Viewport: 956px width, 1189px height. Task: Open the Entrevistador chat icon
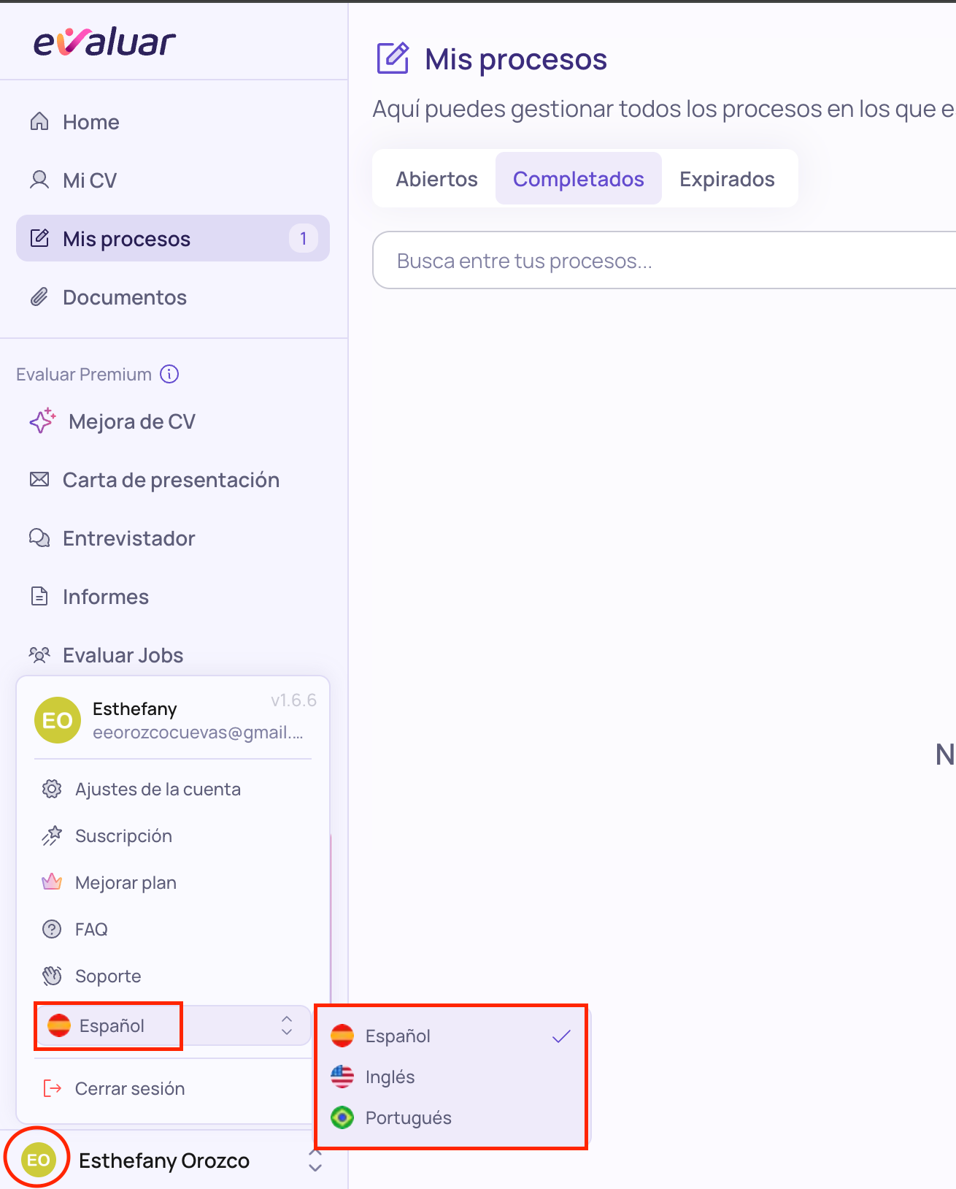[x=39, y=538]
